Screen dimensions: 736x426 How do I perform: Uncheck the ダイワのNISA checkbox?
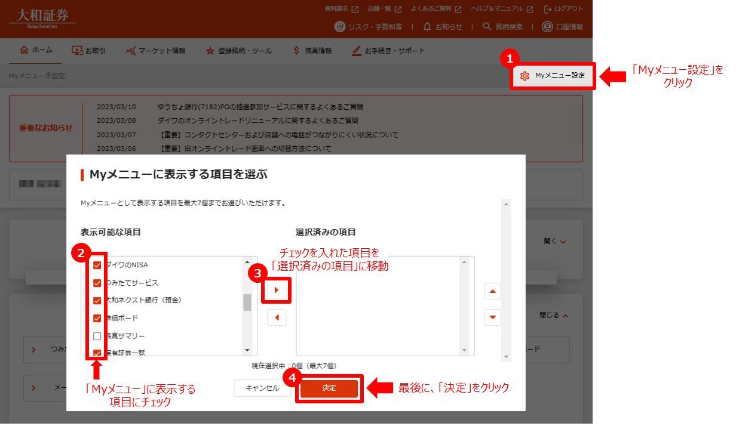pyautogui.click(x=97, y=265)
